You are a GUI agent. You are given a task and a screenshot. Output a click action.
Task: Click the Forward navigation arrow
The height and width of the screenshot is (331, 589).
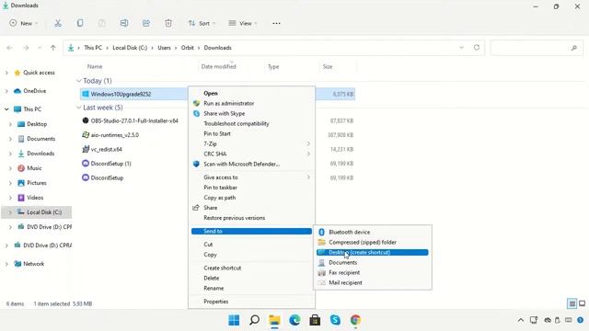click(26, 48)
